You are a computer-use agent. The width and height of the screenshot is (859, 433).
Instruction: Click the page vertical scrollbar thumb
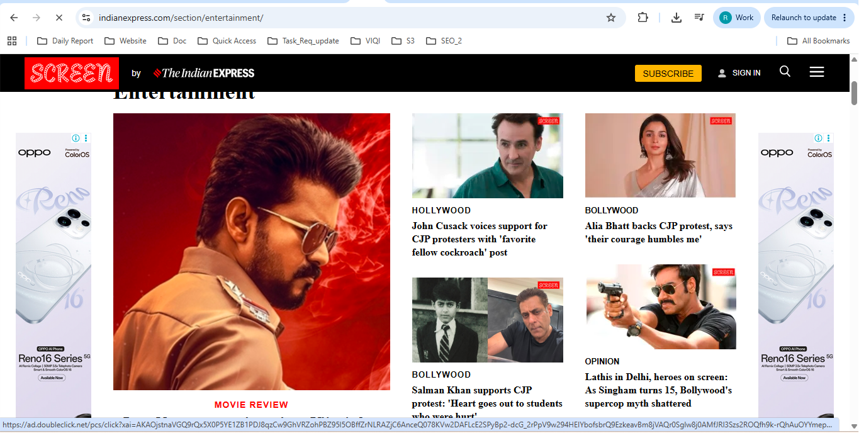(x=854, y=93)
